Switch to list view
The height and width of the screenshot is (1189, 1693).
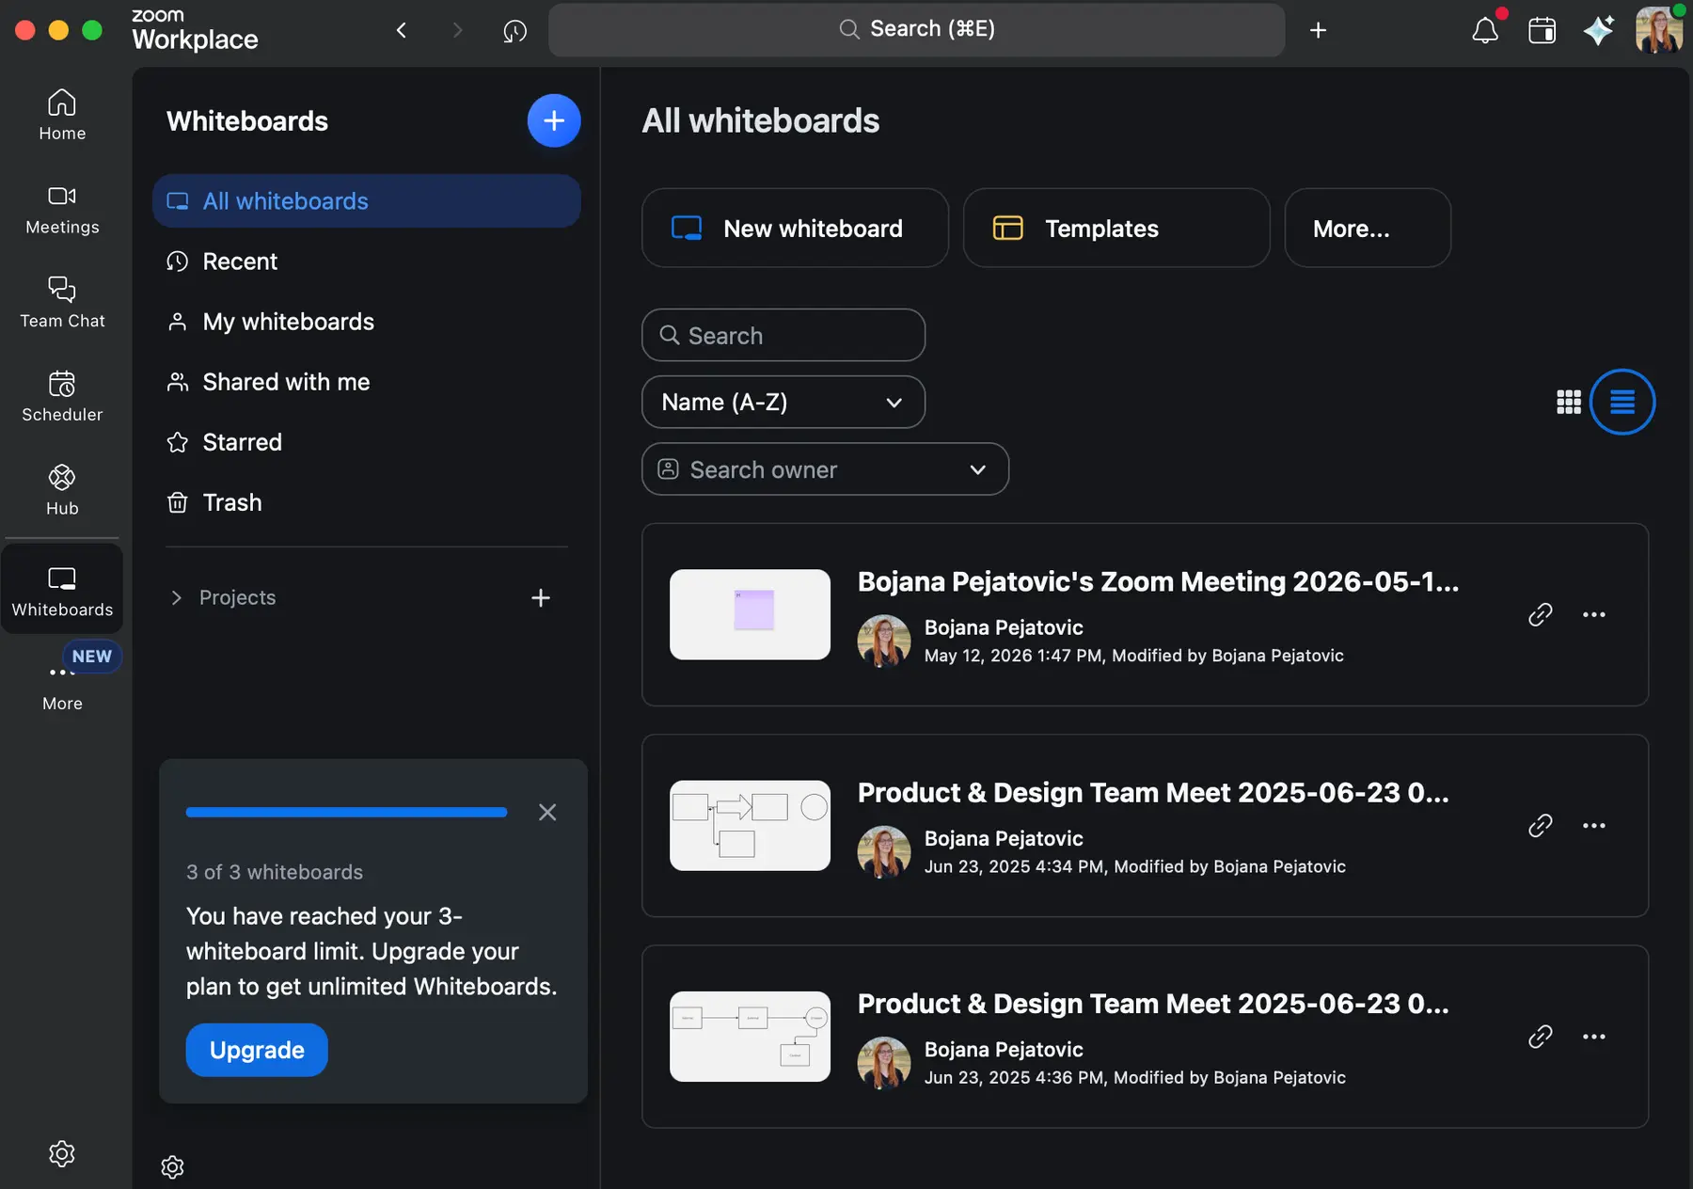tap(1622, 402)
